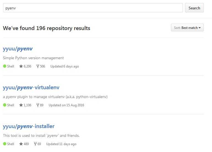Click green Shell language dot for yyuu/pyenv
212x152 pixels.
(x=5, y=66)
